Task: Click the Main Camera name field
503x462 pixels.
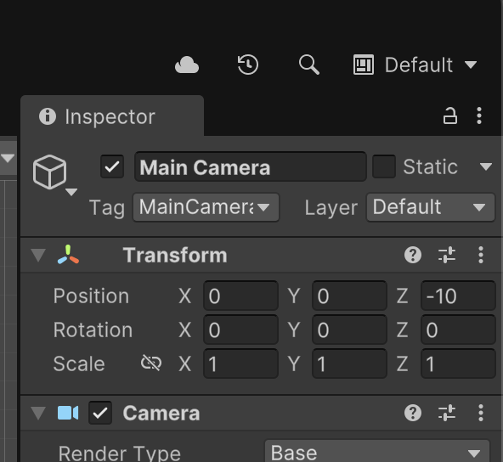Action: tap(250, 166)
